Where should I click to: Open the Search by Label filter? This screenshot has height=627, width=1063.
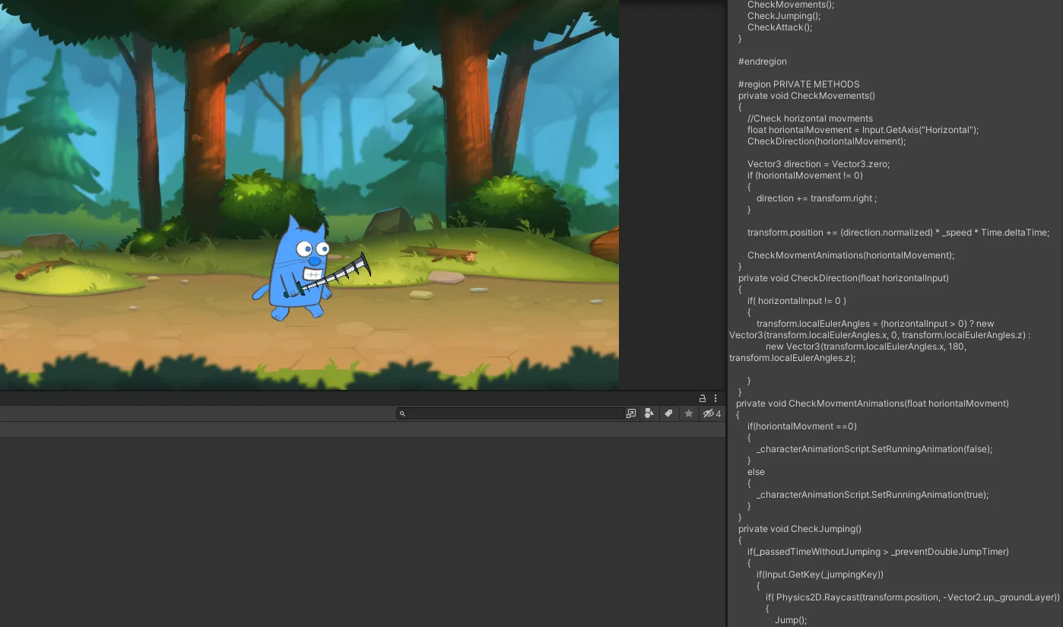pyautogui.click(x=668, y=413)
